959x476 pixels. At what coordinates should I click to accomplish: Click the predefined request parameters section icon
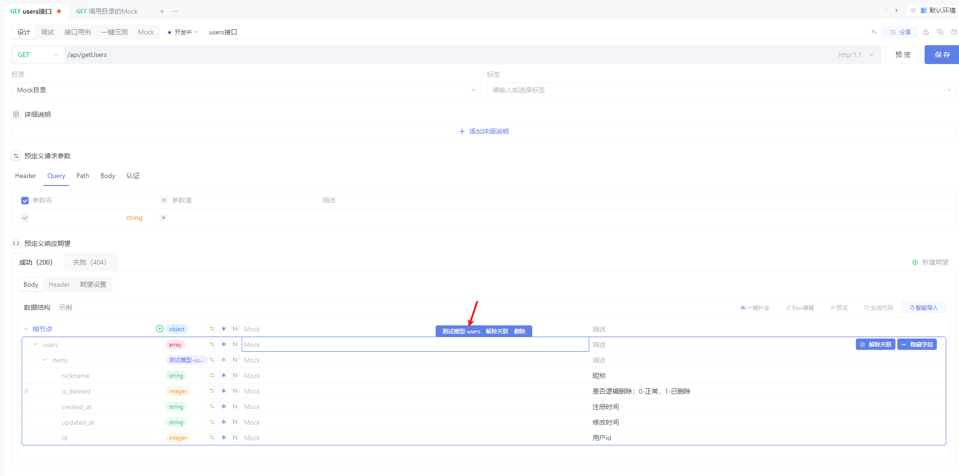point(16,156)
